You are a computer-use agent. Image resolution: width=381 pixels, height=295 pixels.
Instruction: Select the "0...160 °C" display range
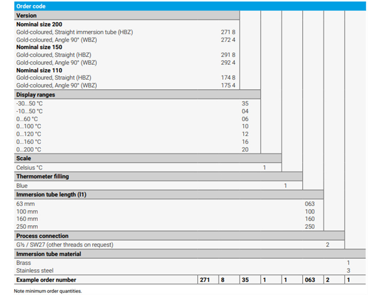[x=29, y=142]
